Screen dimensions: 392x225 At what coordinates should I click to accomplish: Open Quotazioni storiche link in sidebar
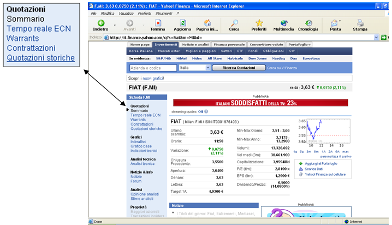pos(146,129)
